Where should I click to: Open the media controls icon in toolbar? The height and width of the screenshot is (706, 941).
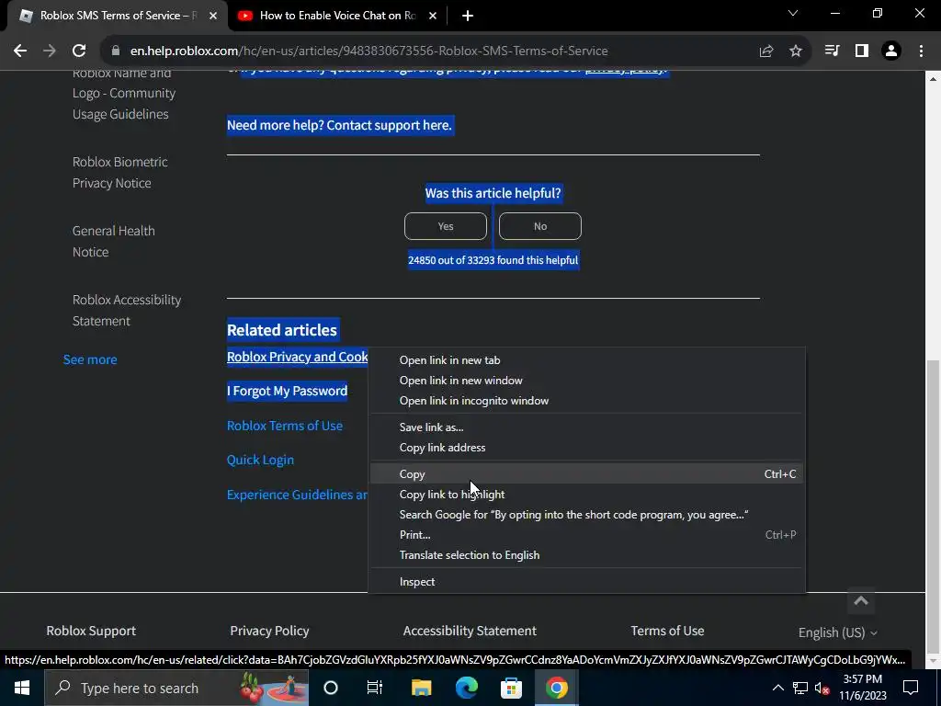coord(832,51)
